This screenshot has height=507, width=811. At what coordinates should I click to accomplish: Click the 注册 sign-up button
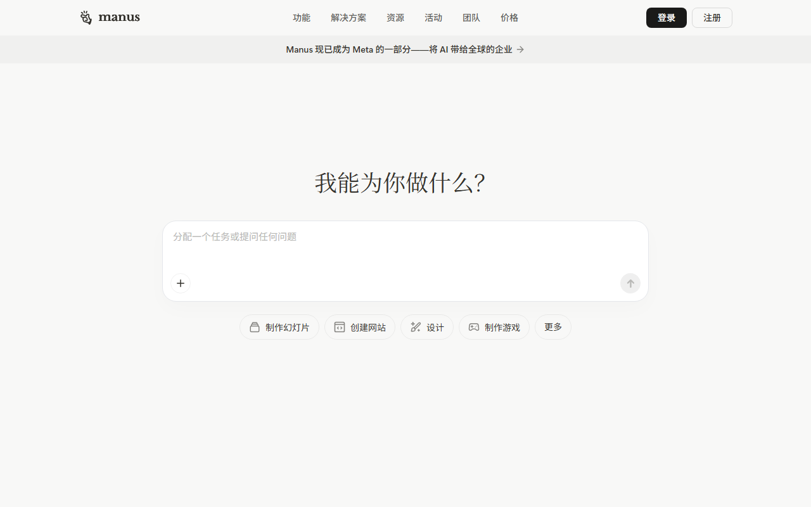tap(712, 18)
